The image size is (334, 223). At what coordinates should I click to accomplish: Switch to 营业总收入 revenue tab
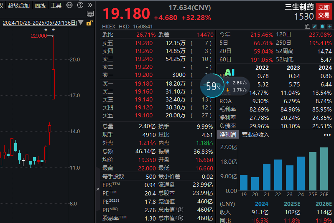point(255,134)
